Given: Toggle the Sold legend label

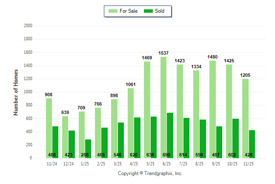Looking at the screenshot, I should click(x=160, y=11).
